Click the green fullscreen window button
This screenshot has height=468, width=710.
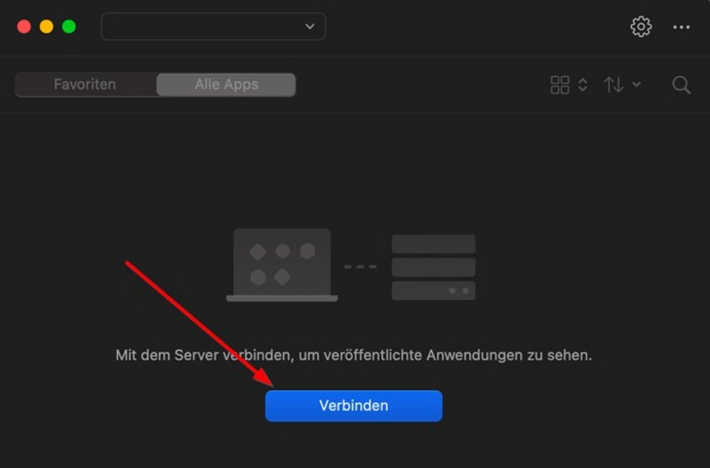pos(69,26)
